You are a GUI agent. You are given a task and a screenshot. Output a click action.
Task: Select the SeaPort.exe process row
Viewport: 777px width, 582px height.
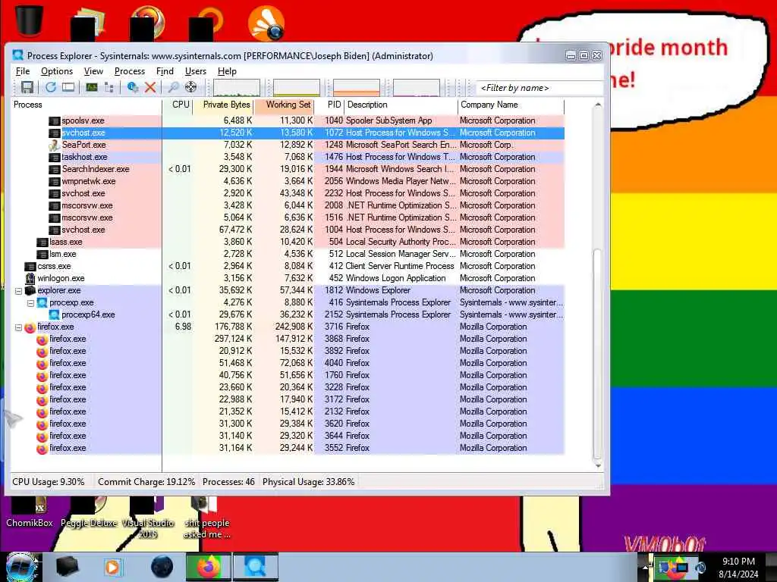pyautogui.click(x=288, y=145)
